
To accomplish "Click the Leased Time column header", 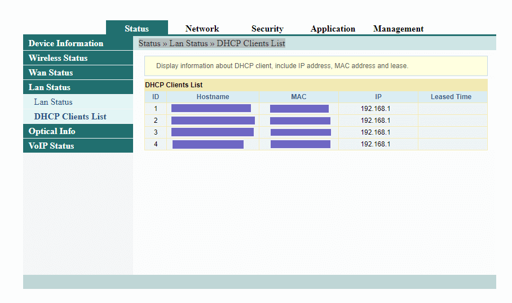I will [x=451, y=97].
